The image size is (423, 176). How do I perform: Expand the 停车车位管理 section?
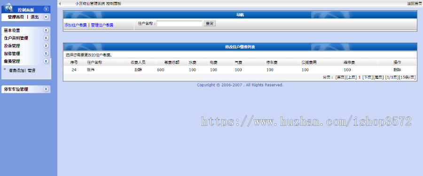point(46,89)
